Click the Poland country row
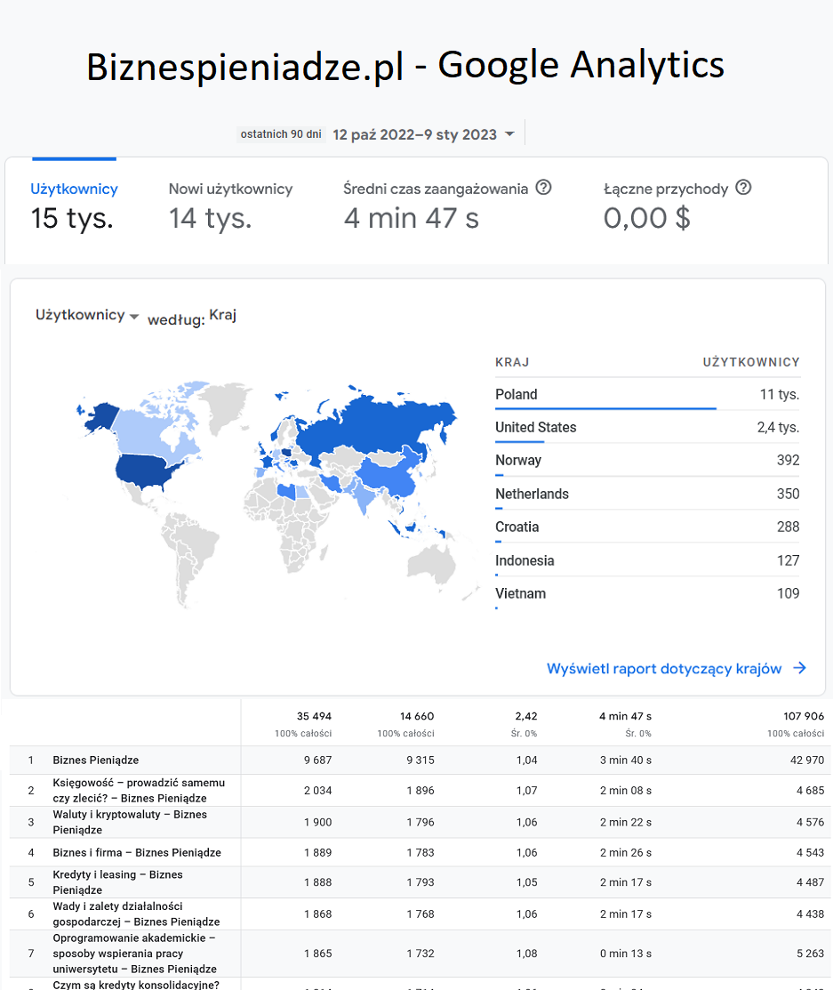833x990 pixels. (647, 395)
